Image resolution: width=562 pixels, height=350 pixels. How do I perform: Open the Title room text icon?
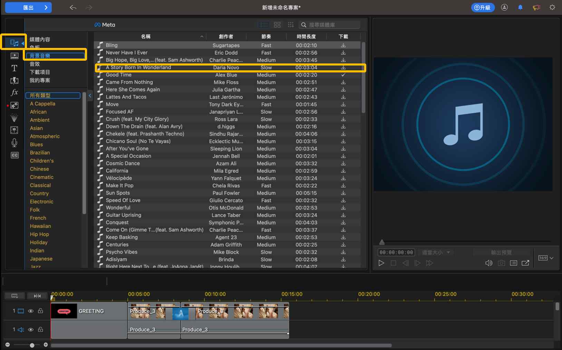click(x=14, y=68)
